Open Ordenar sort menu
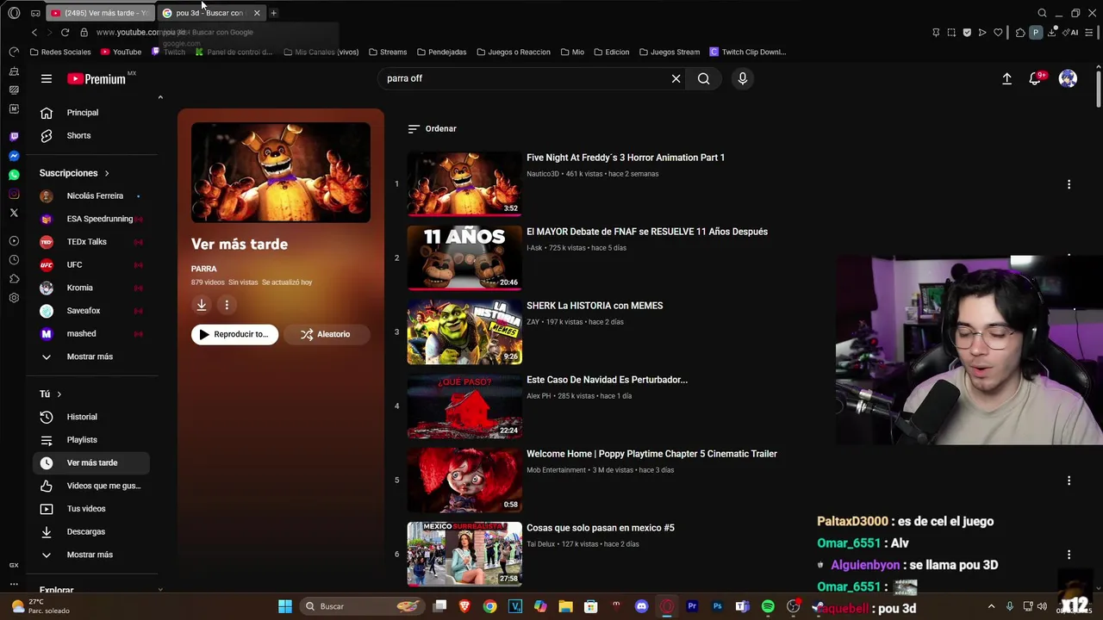1103x620 pixels. click(x=433, y=128)
